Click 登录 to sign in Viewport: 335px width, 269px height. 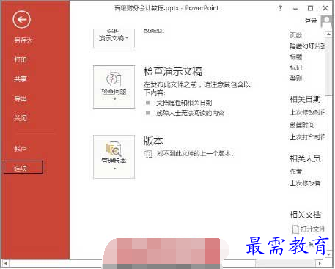311,21
